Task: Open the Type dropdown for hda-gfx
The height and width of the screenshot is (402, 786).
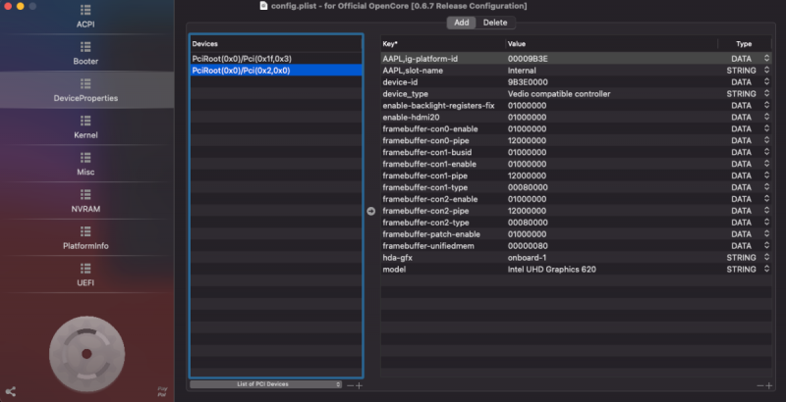Action: pyautogui.click(x=765, y=258)
